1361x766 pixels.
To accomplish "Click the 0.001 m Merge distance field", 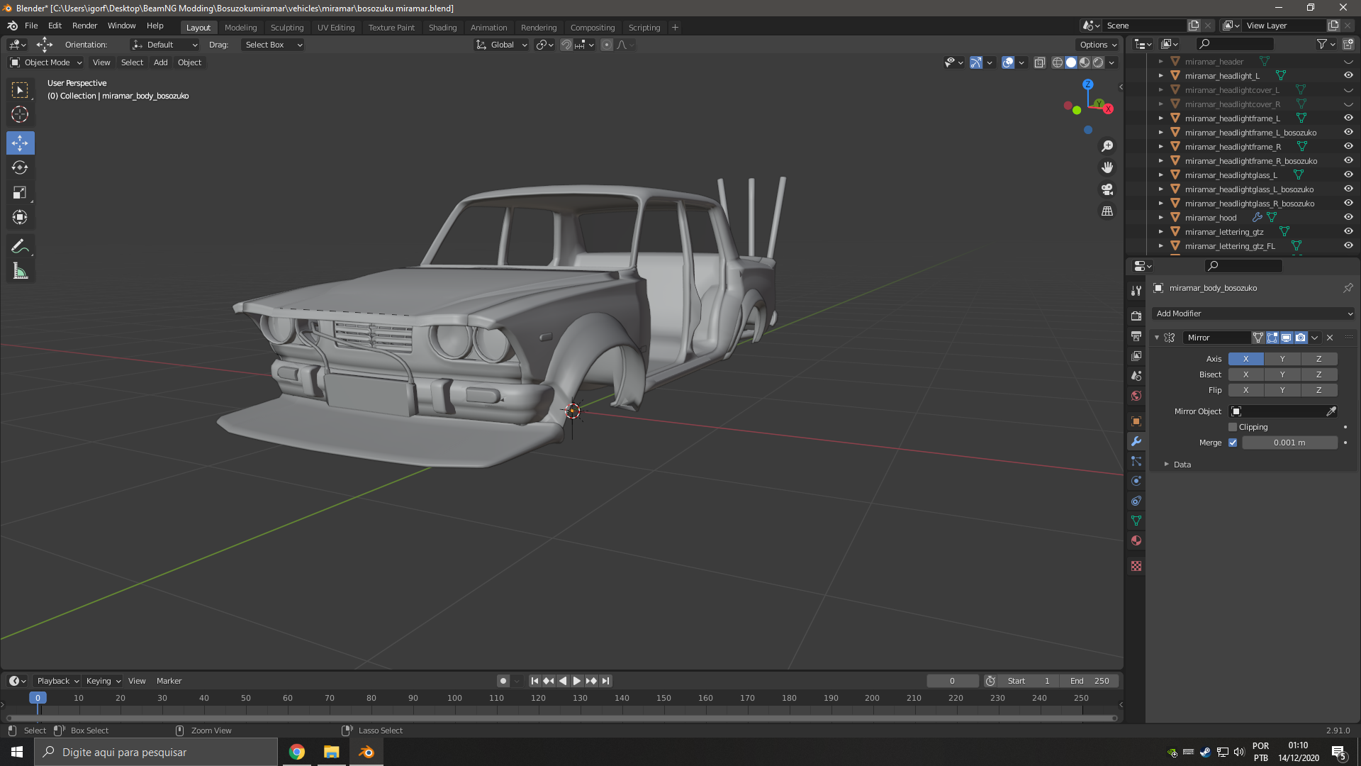I will pos(1289,443).
